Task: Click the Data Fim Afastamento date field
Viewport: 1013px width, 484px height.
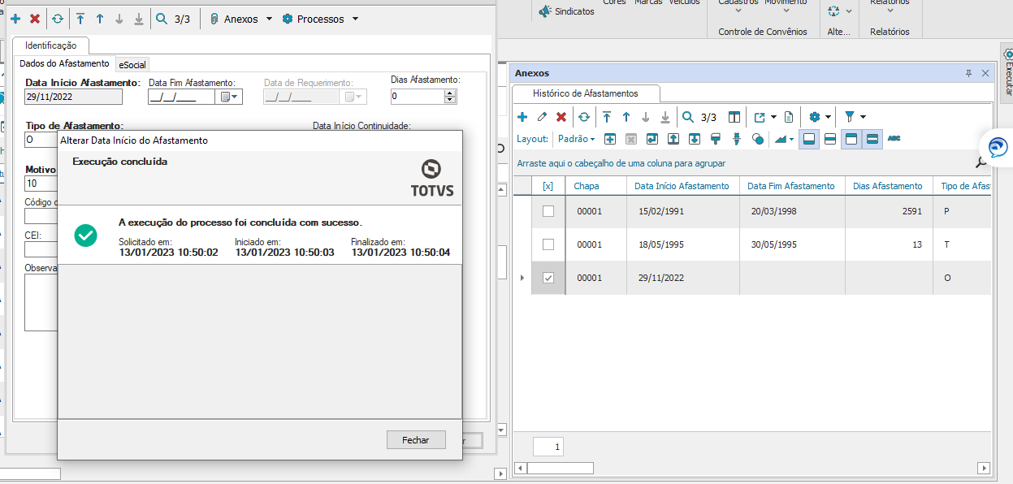Action: [181, 97]
